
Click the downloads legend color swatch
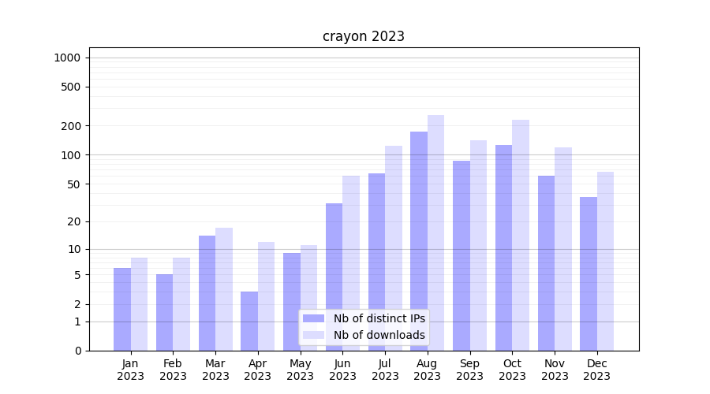[x=313, y=335]
